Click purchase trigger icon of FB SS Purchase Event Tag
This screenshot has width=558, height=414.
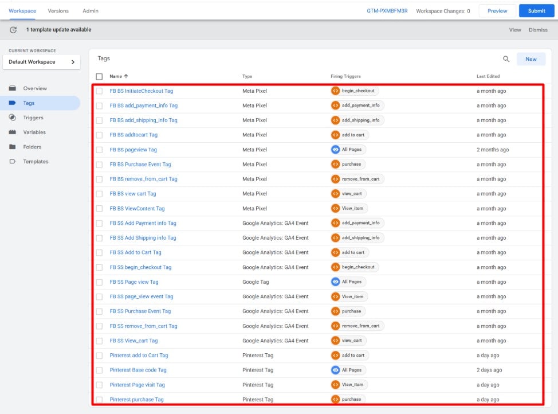pos(335,311)
